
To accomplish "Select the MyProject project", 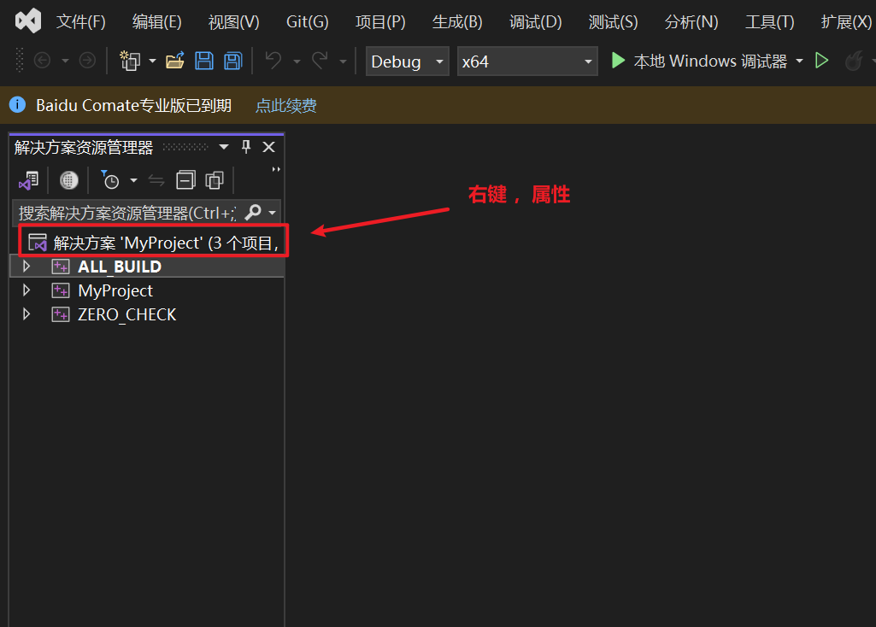I will click(x=115, y=290).
